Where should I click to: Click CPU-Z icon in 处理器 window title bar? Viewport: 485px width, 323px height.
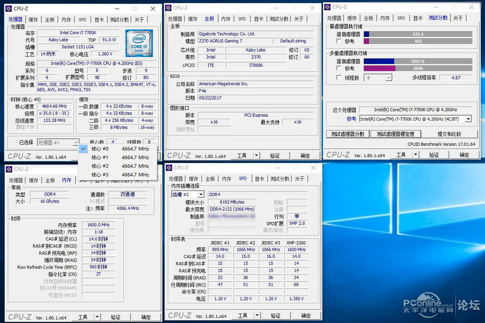pyautogui.click(x=9, y=9)
